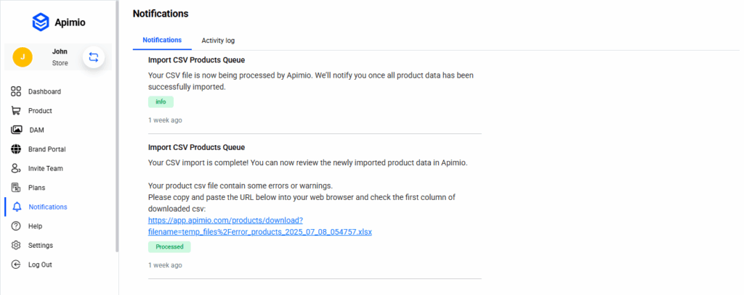
Task: Click the green Processed status badge
Action: coord(169,247)
